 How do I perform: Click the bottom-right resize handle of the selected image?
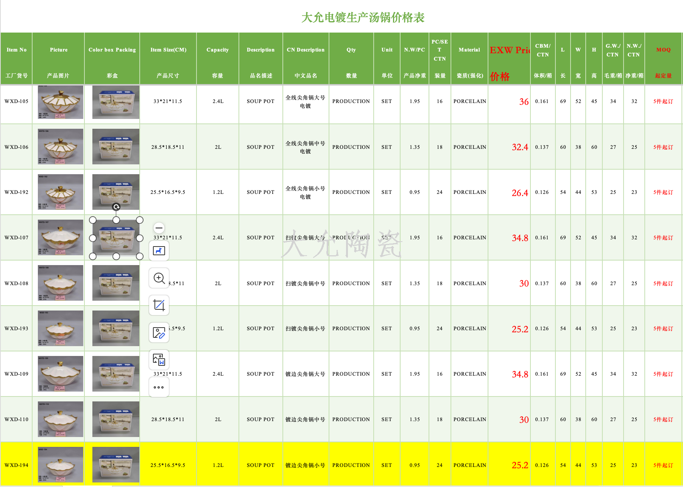point(140,256)
